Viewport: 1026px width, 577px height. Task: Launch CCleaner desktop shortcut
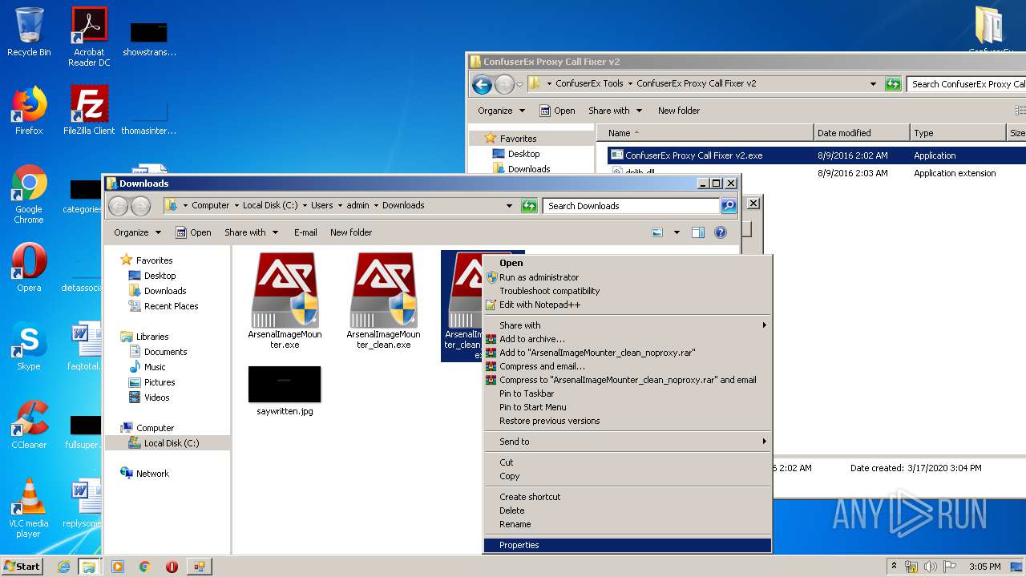point(29,424)
